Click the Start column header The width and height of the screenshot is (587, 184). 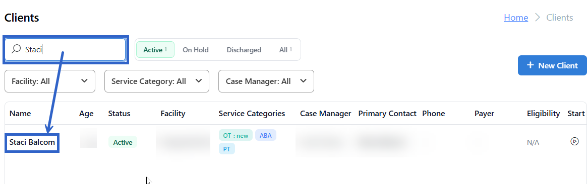[x=576, y=114]
